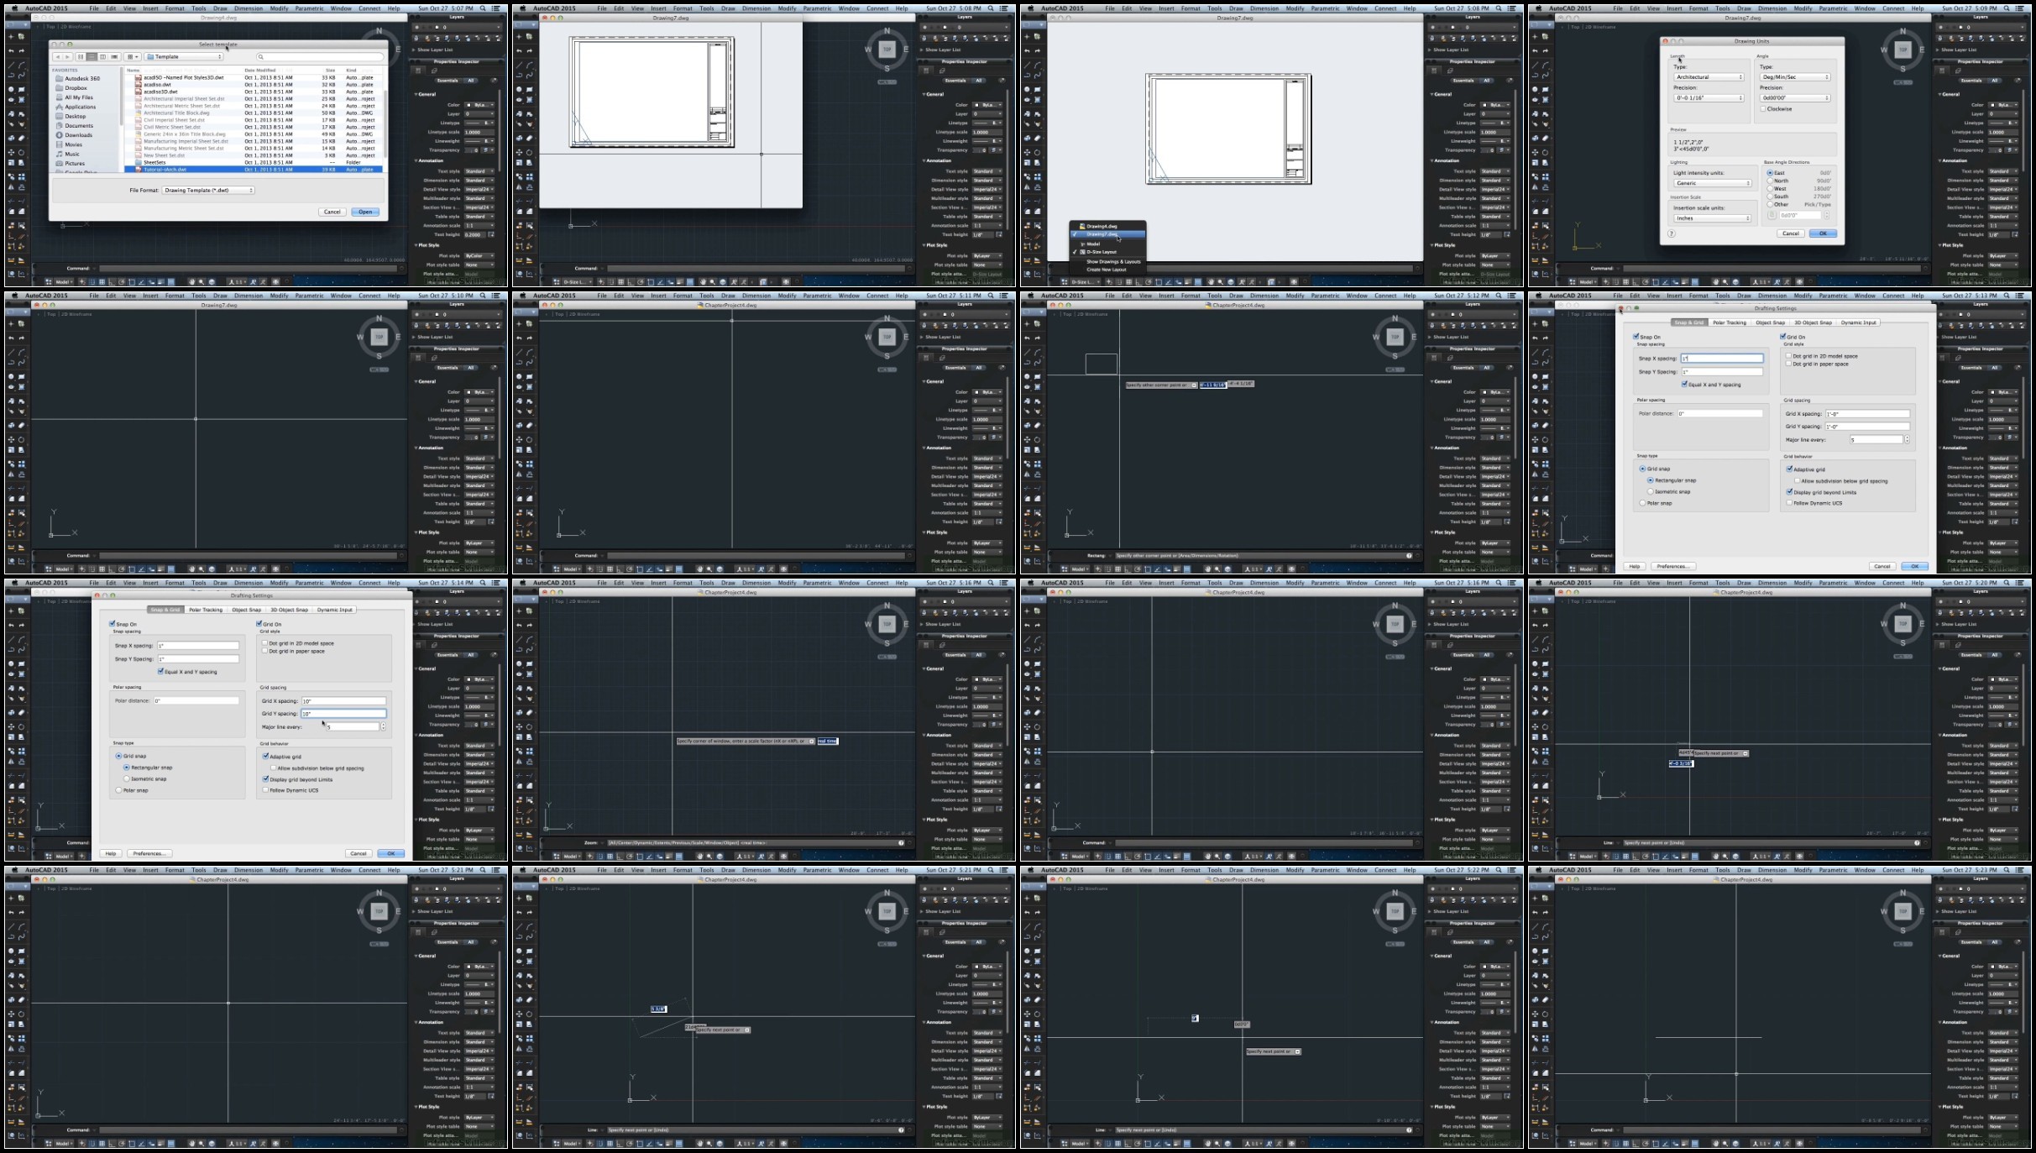
Task: Select acadiso.dwt file in template list
Action: 157,84
